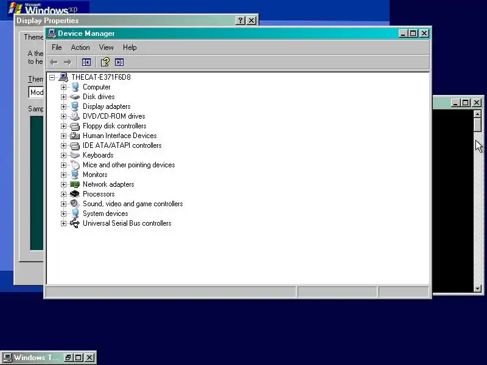Minimize the black console window on right
This screenshot has height=365, width=487.
(x=455, y=102)
